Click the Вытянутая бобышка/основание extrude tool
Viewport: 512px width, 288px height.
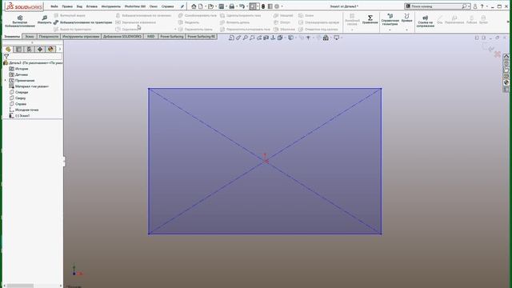pos(19,21)
